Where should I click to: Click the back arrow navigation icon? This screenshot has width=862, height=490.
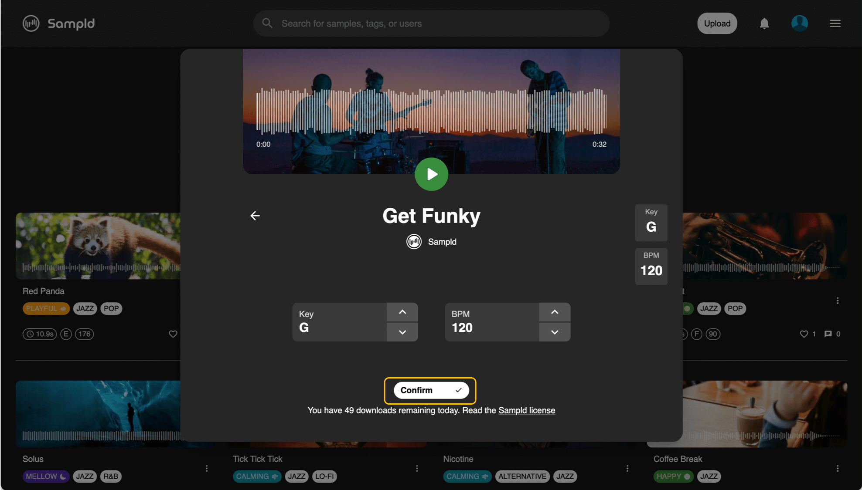pyautogui.click(x=254, y=215)
